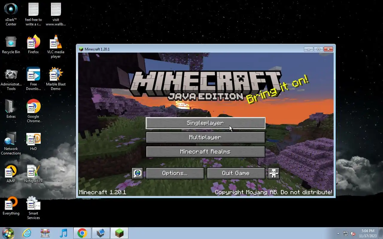383x239 pixels.
Task: Open Free Download Manager shortcut
Action: coord(34,79)
